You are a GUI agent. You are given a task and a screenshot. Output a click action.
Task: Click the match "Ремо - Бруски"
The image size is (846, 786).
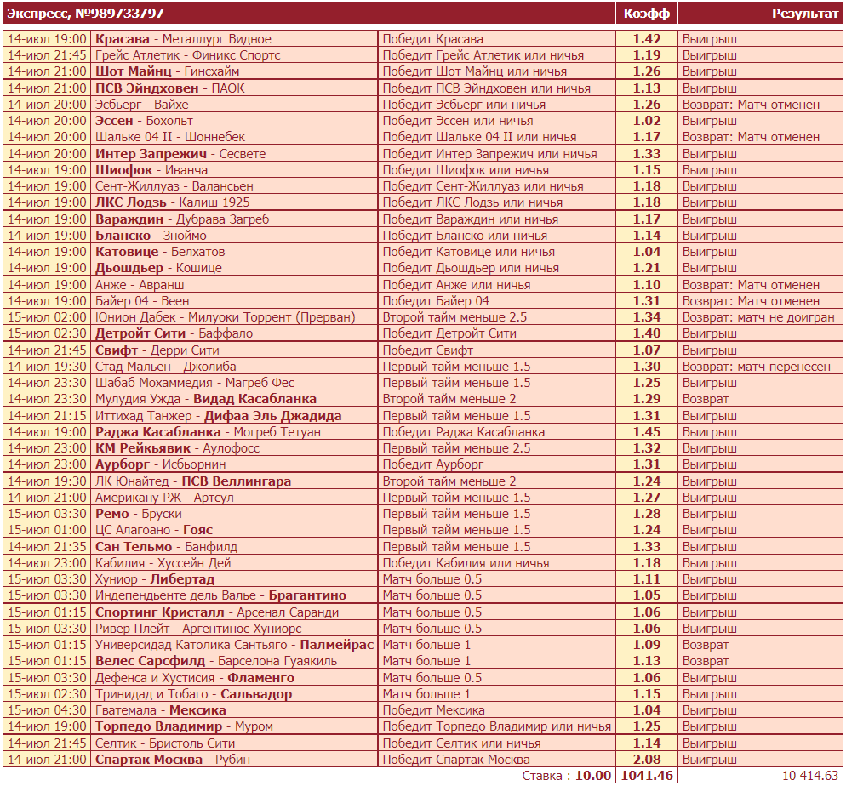(x=139, y=514)
